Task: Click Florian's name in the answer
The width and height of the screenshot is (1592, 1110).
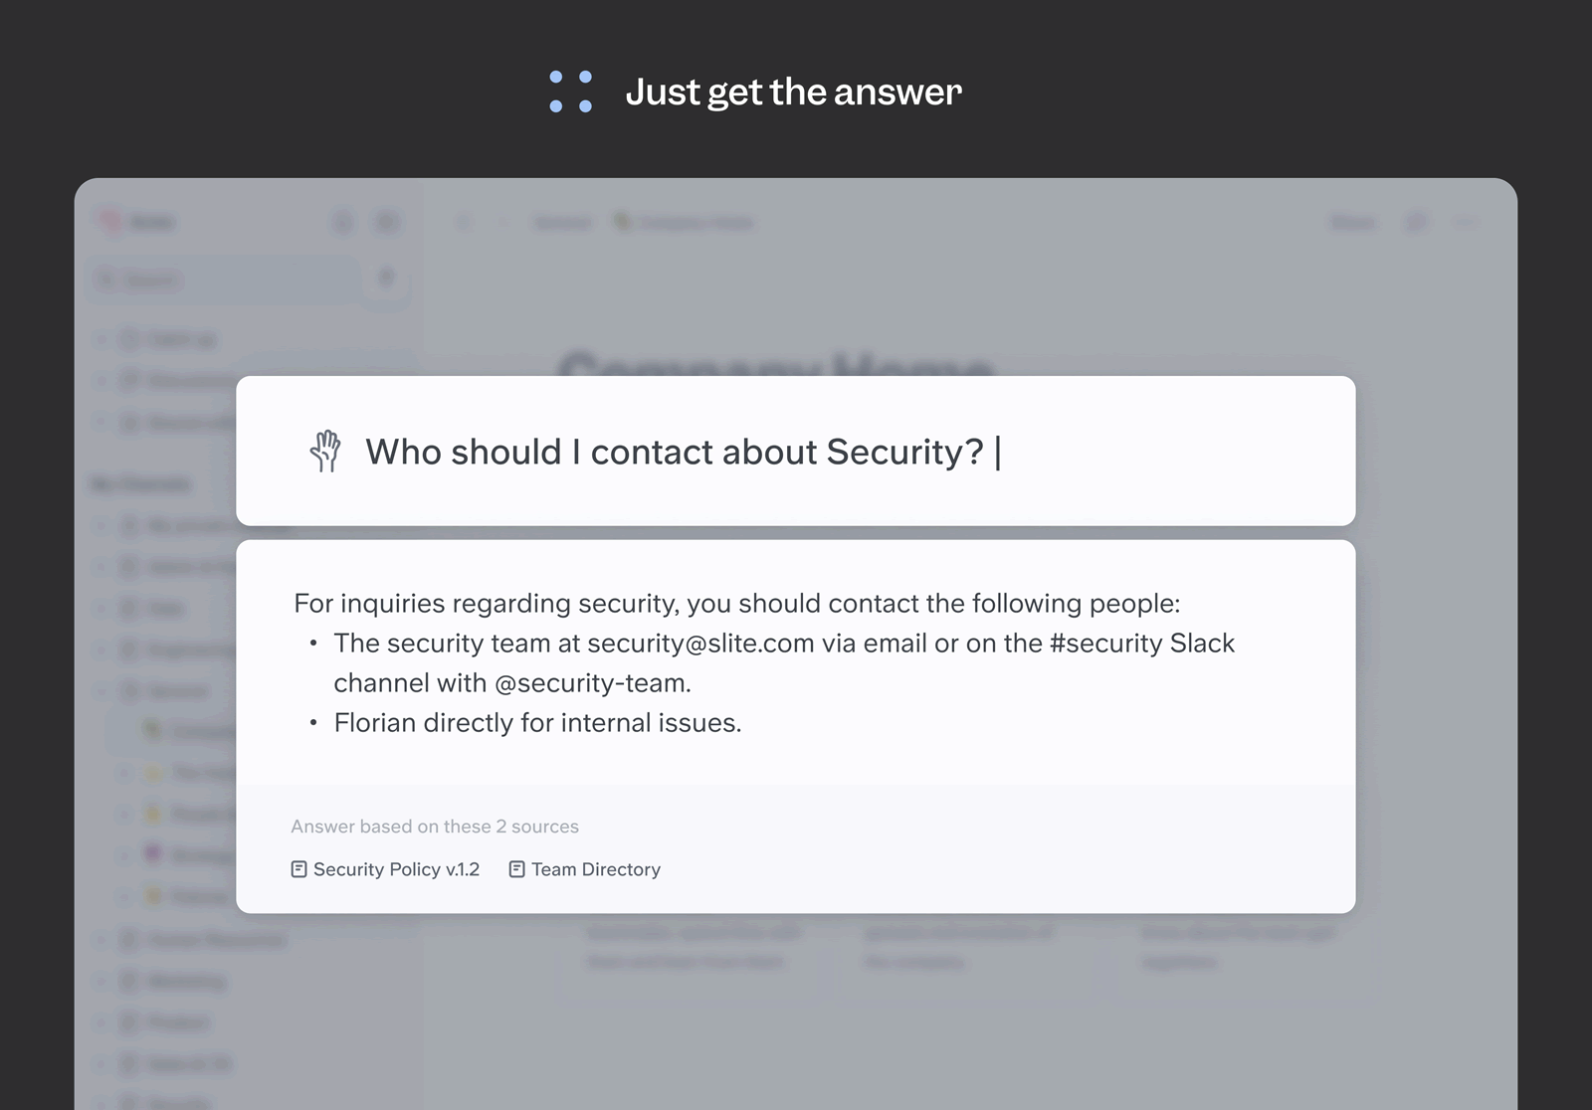Action: pos(374,723)
